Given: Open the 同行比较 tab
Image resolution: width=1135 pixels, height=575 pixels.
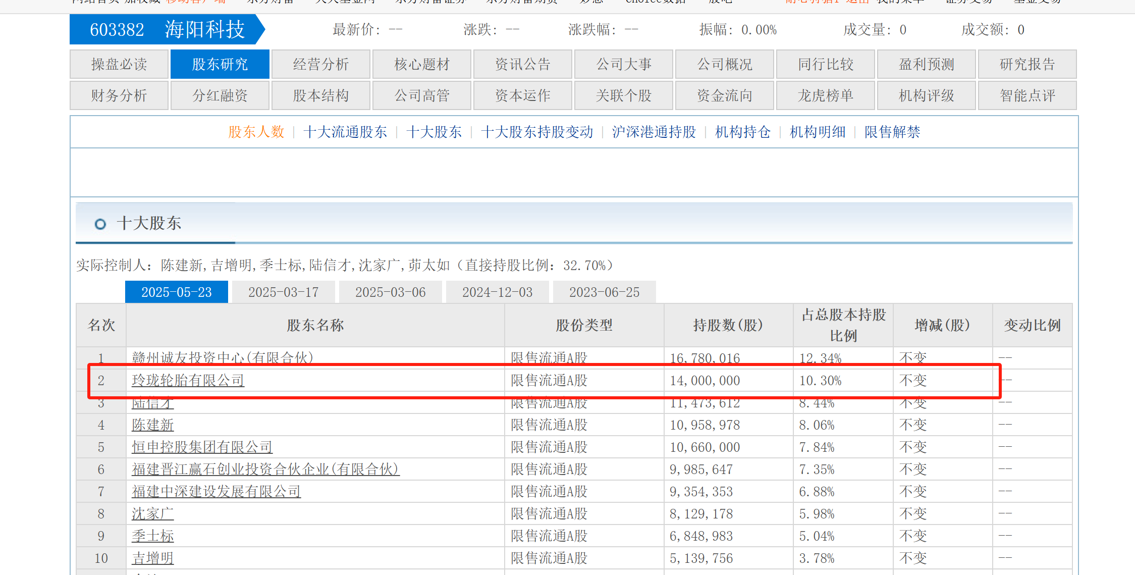Looking at the screenshot, I should tap(826, 64).
